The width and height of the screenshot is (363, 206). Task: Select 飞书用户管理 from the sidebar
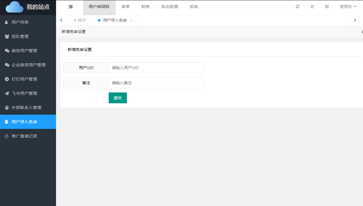(24, 93)
